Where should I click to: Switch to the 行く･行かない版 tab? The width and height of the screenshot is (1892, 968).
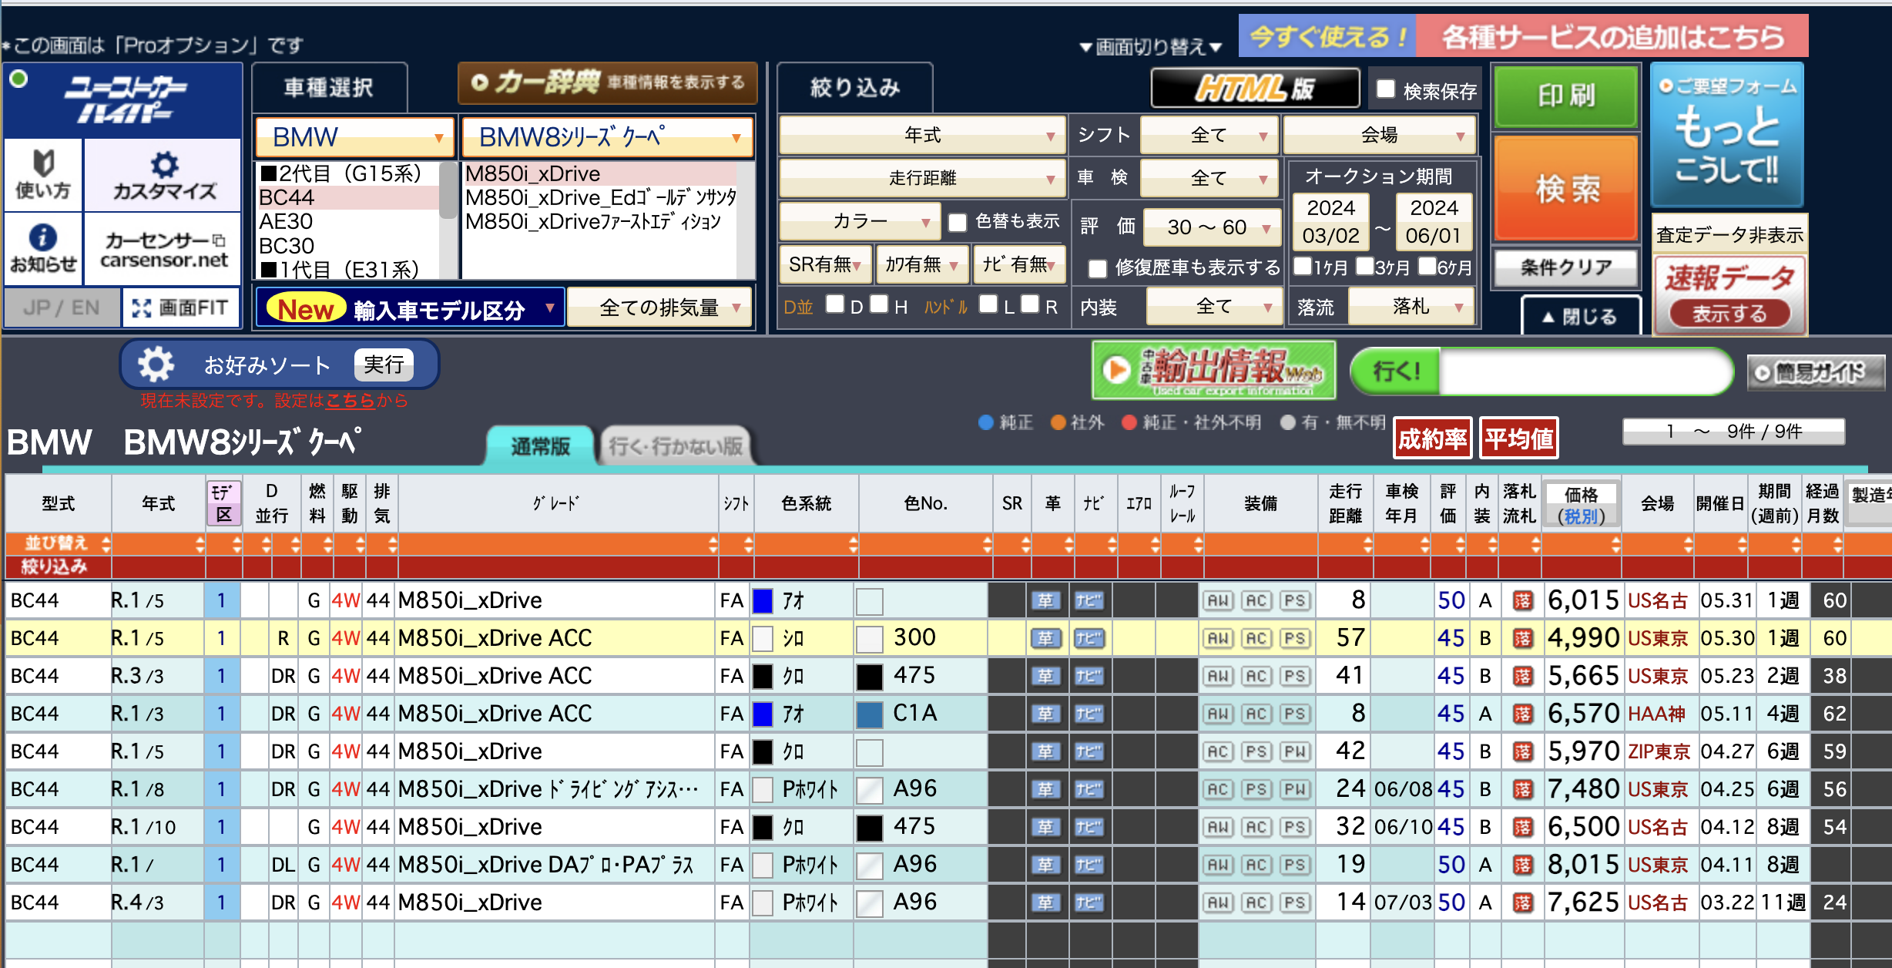click(x=676, y=446)
